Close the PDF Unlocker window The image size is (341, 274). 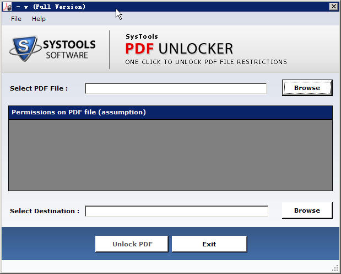point(334,7)
